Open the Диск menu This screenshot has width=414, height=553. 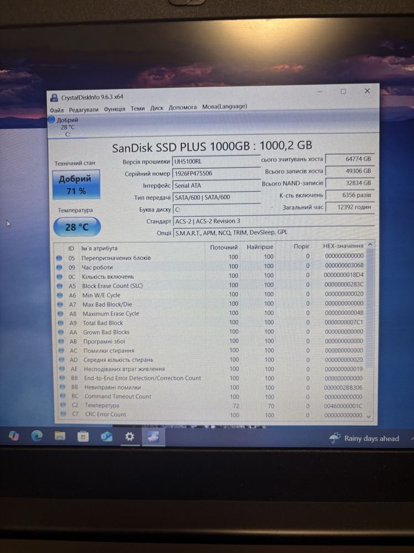[x=157, y=108]
